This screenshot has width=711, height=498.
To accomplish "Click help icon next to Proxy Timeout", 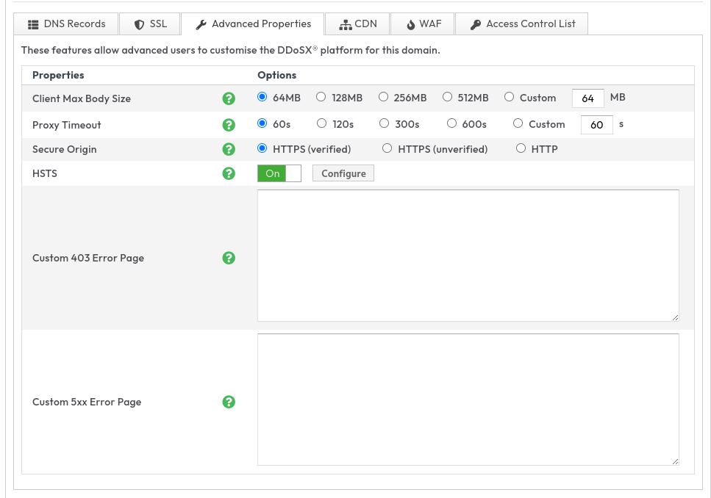I will [x=229, y=125].
